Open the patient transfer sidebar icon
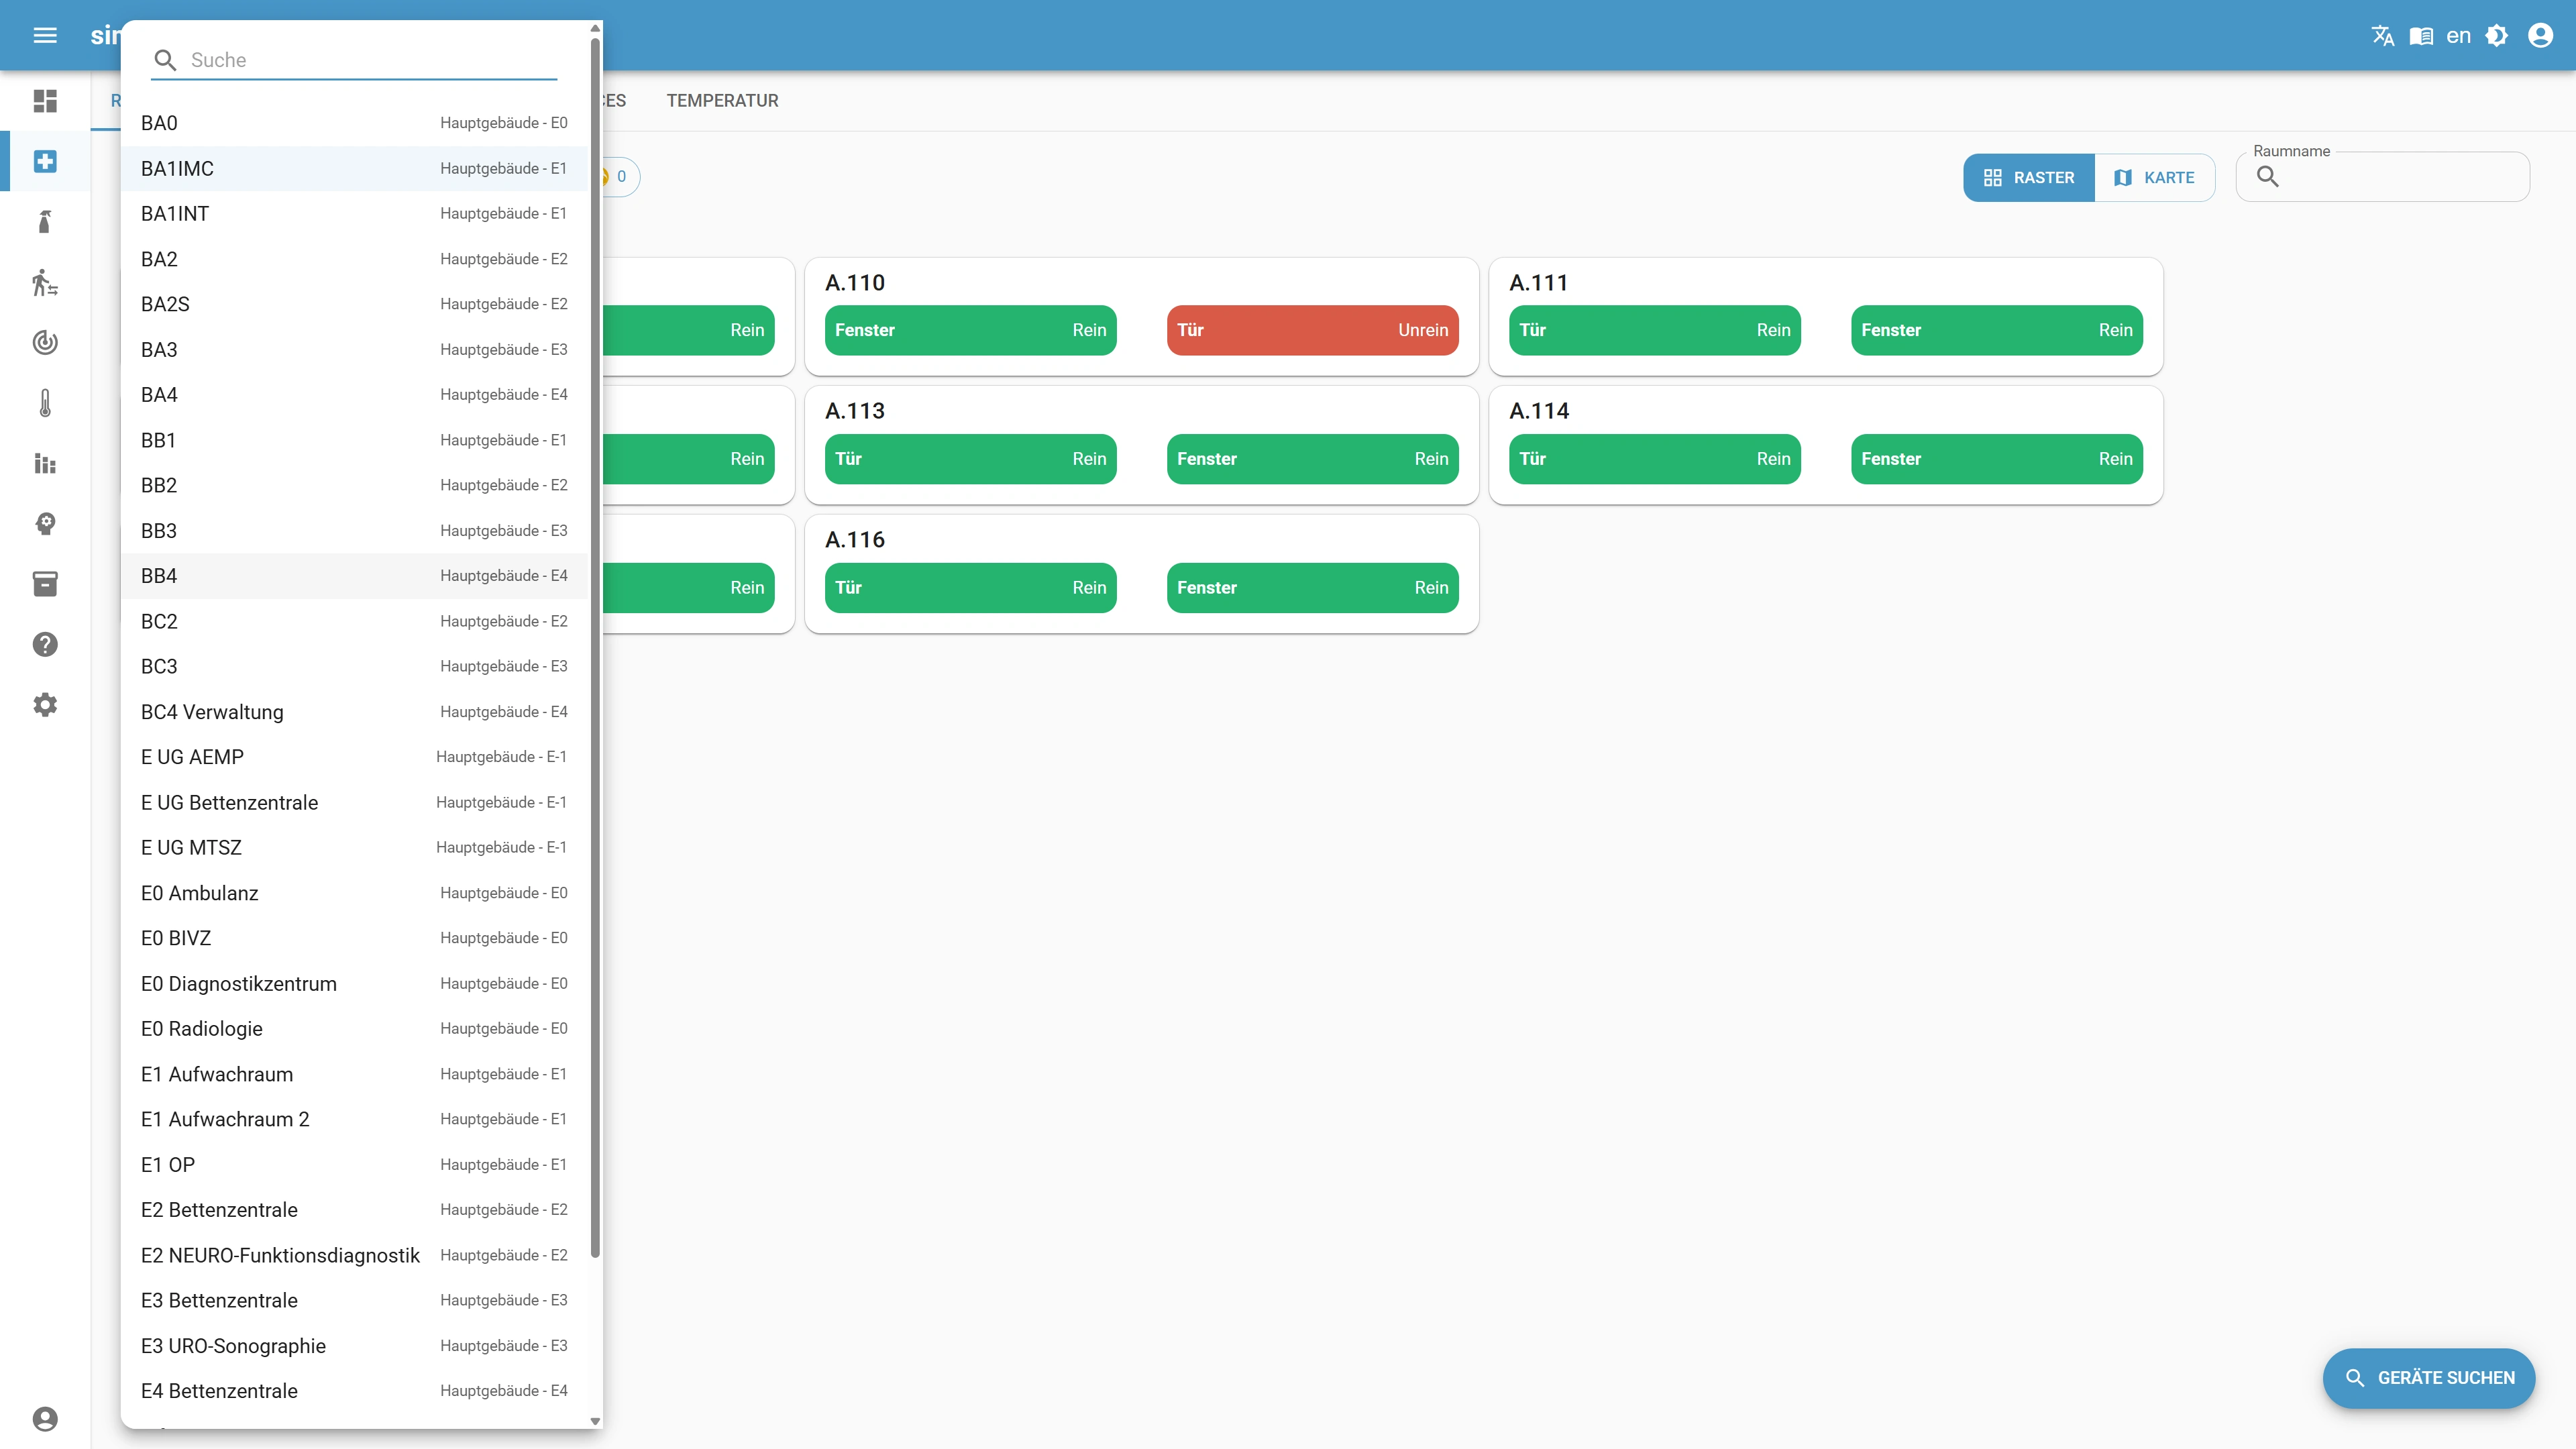 pos(45,283)
